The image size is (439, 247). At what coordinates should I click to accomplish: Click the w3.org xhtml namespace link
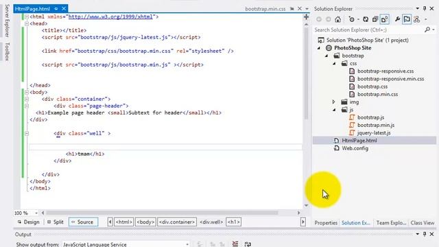[110, 16]
